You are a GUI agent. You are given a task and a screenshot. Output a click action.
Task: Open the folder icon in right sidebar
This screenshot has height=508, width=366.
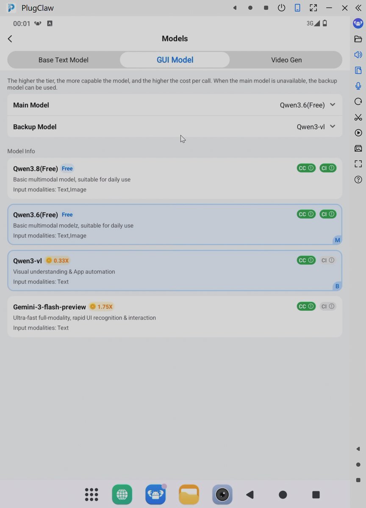point(358,39)
